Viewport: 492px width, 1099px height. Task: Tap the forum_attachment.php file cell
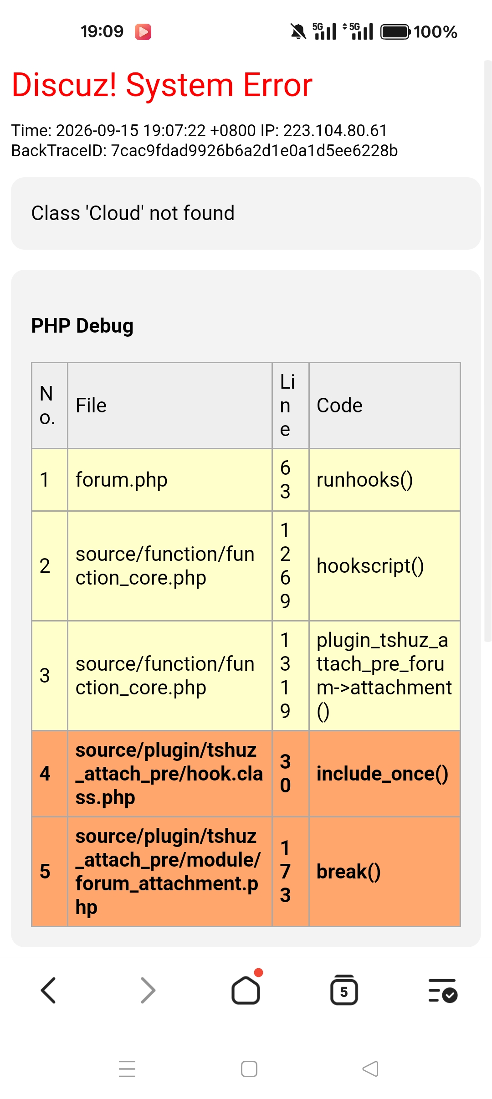point(170,872)
